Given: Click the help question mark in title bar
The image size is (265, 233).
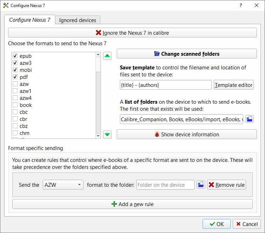Looking at the screenshot, I should pos(241,5).
